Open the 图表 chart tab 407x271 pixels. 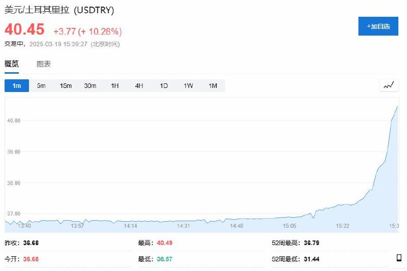pos(44,64)
